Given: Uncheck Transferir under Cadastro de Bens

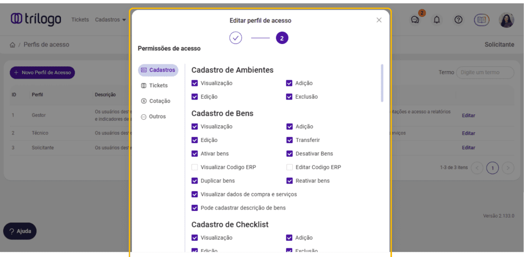Looking at the screenshot, I should click(290, 140).
